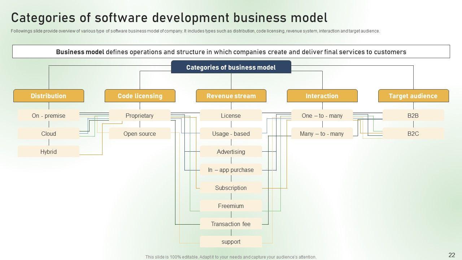Select the Proprietary licensing item
Image resolution: width=462 pixels, height=260 pixels.
140,116
